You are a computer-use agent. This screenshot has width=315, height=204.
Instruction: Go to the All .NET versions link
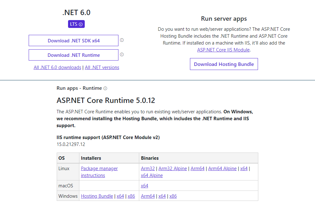(102, 67)
